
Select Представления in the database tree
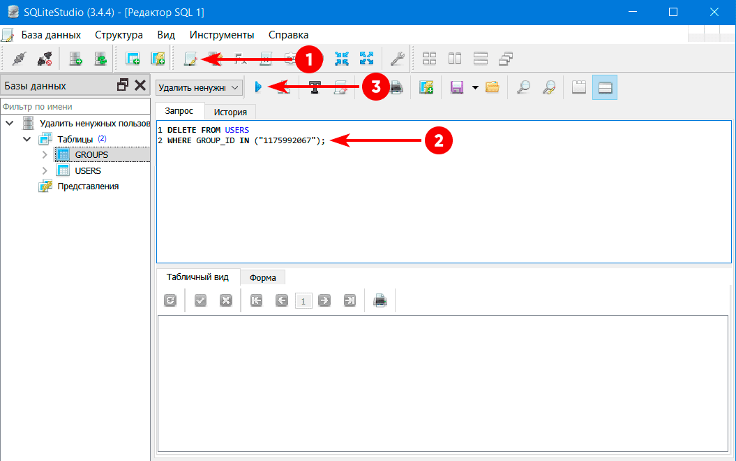88,186
